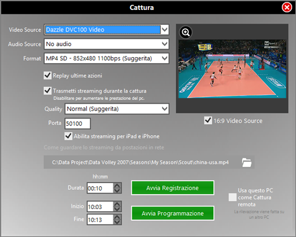Toggle Trasmetti streaming durante la cattura

(48, 91)
